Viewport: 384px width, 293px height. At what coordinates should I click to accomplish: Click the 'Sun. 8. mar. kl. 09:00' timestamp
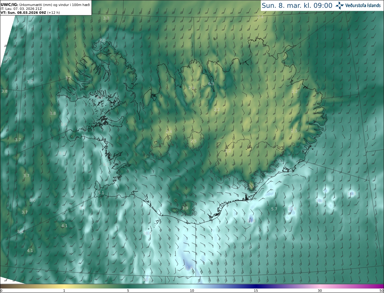(297, 5)
